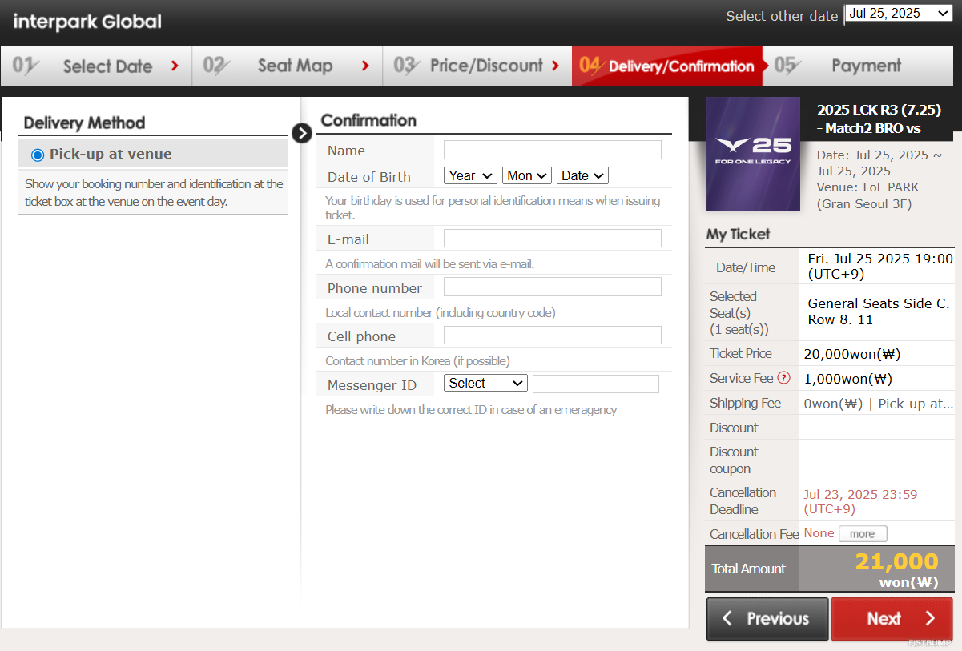Screen dimensions: 962x651
Task: Click the E-mail input field
Action: 553,238
